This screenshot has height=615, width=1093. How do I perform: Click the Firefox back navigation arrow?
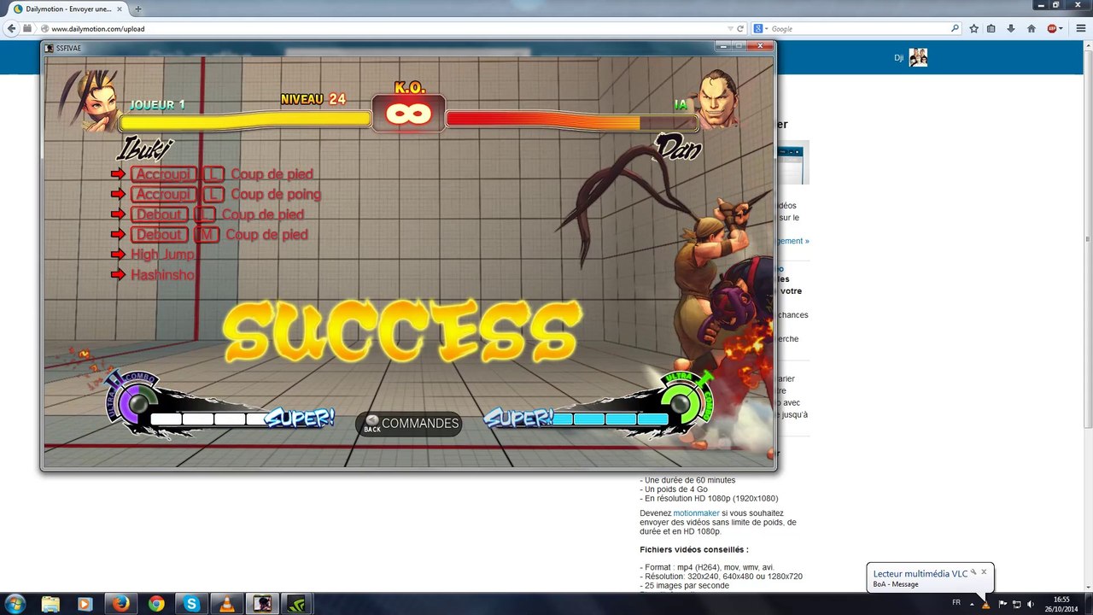(x=11, y=28)
